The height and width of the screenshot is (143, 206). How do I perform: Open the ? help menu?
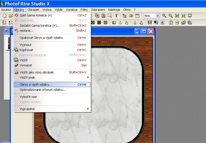135,10
